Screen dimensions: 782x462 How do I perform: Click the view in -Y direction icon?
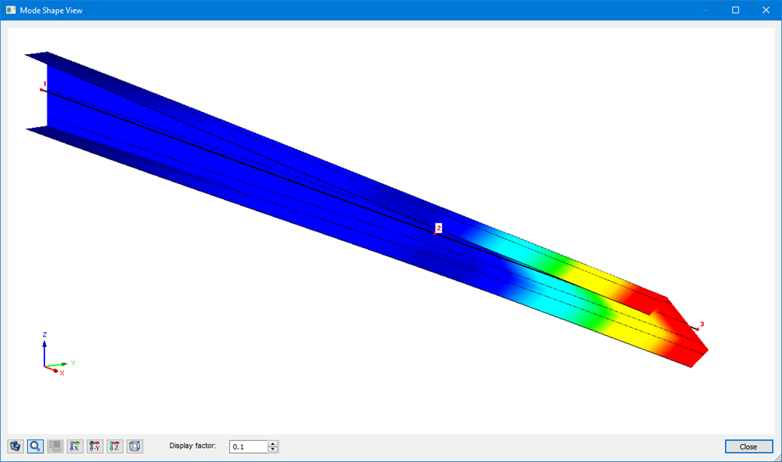click(95, 445)
